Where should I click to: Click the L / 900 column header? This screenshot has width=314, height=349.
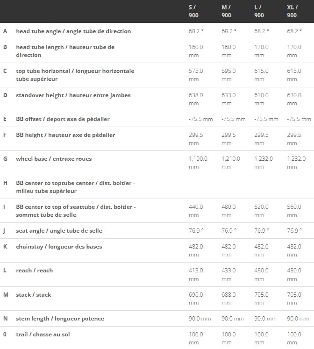click(259, 12)
